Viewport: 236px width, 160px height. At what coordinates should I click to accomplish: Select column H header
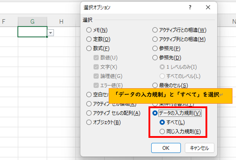click(x=61, y=22)
